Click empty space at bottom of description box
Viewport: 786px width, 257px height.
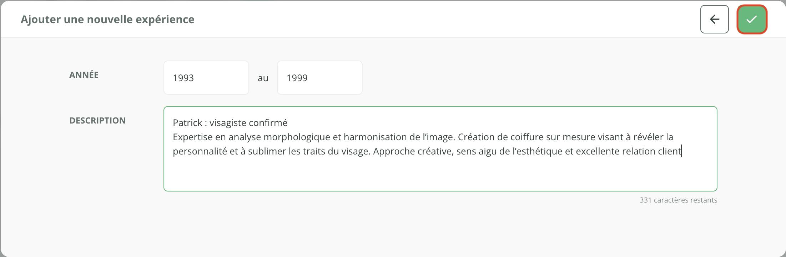[x=440, y=176]
